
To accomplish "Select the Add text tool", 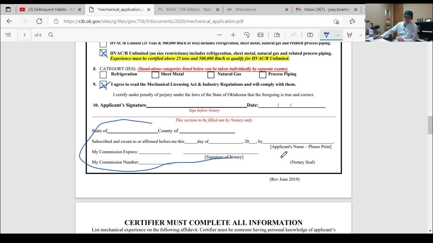I will coord(310,35).
